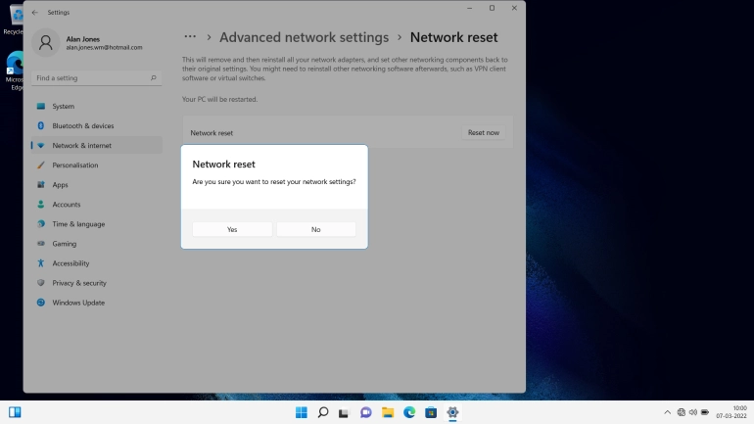The width and height of the screenshot is (754, 424).
Task: Select Network & internet category
Action: (x=96, y=145)
